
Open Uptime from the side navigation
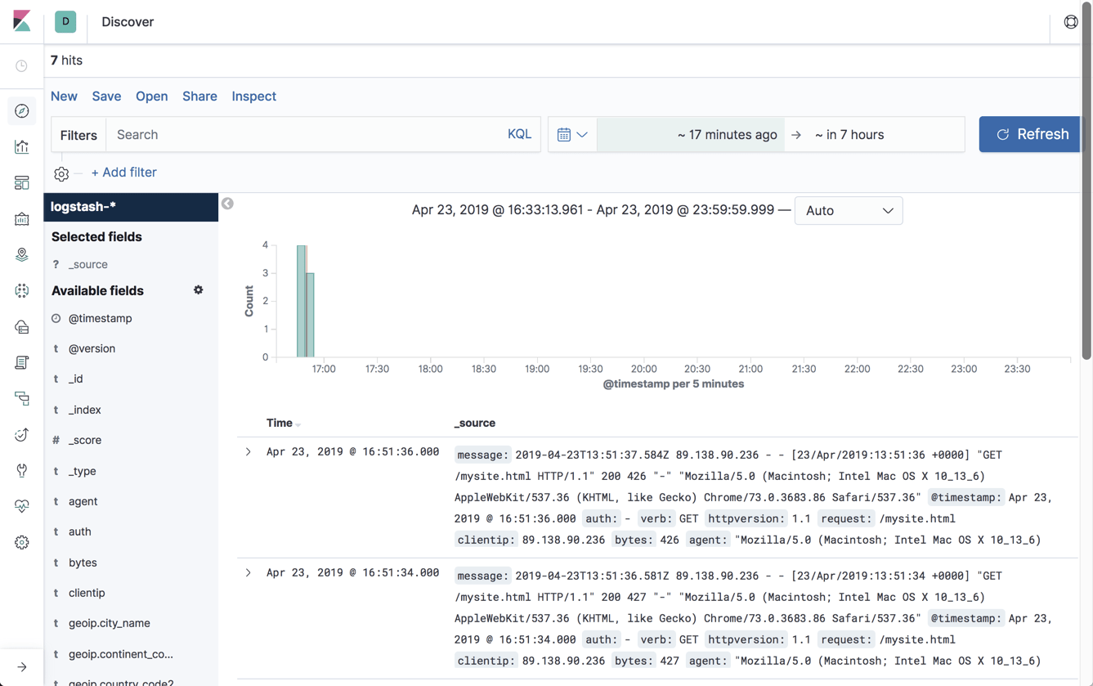(x=22, y=435)
